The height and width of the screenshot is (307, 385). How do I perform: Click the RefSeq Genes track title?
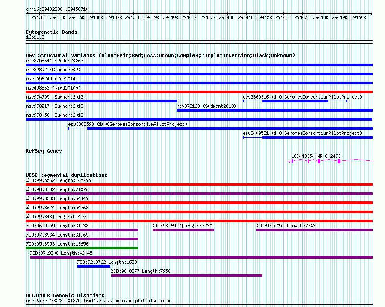coord(44,151)
